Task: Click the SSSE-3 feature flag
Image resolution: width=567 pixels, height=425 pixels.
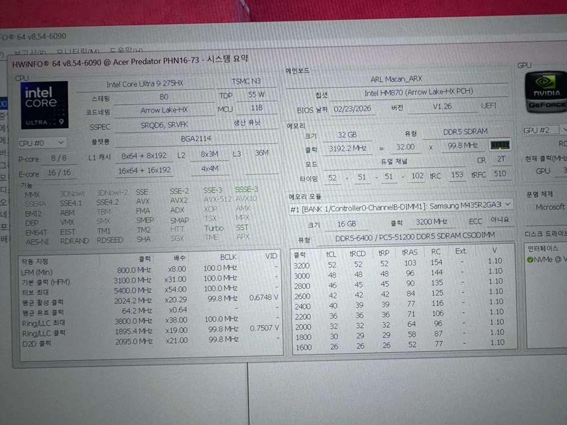Action: point(246,189)
